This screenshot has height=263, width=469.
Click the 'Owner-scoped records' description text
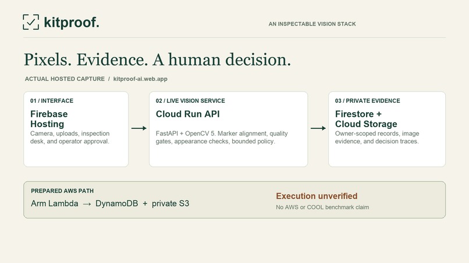pos(377,138)
